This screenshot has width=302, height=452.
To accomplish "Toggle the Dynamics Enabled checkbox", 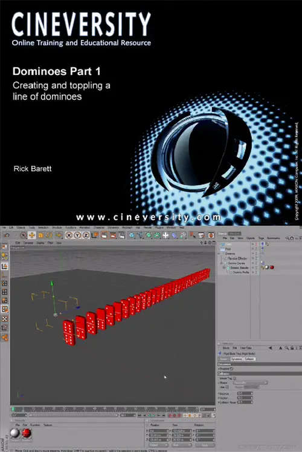I will (231, 368).
